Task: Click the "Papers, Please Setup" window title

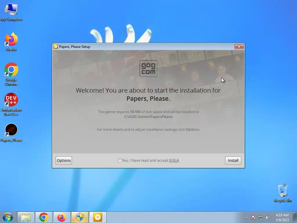Action: (x=75, y=47)
